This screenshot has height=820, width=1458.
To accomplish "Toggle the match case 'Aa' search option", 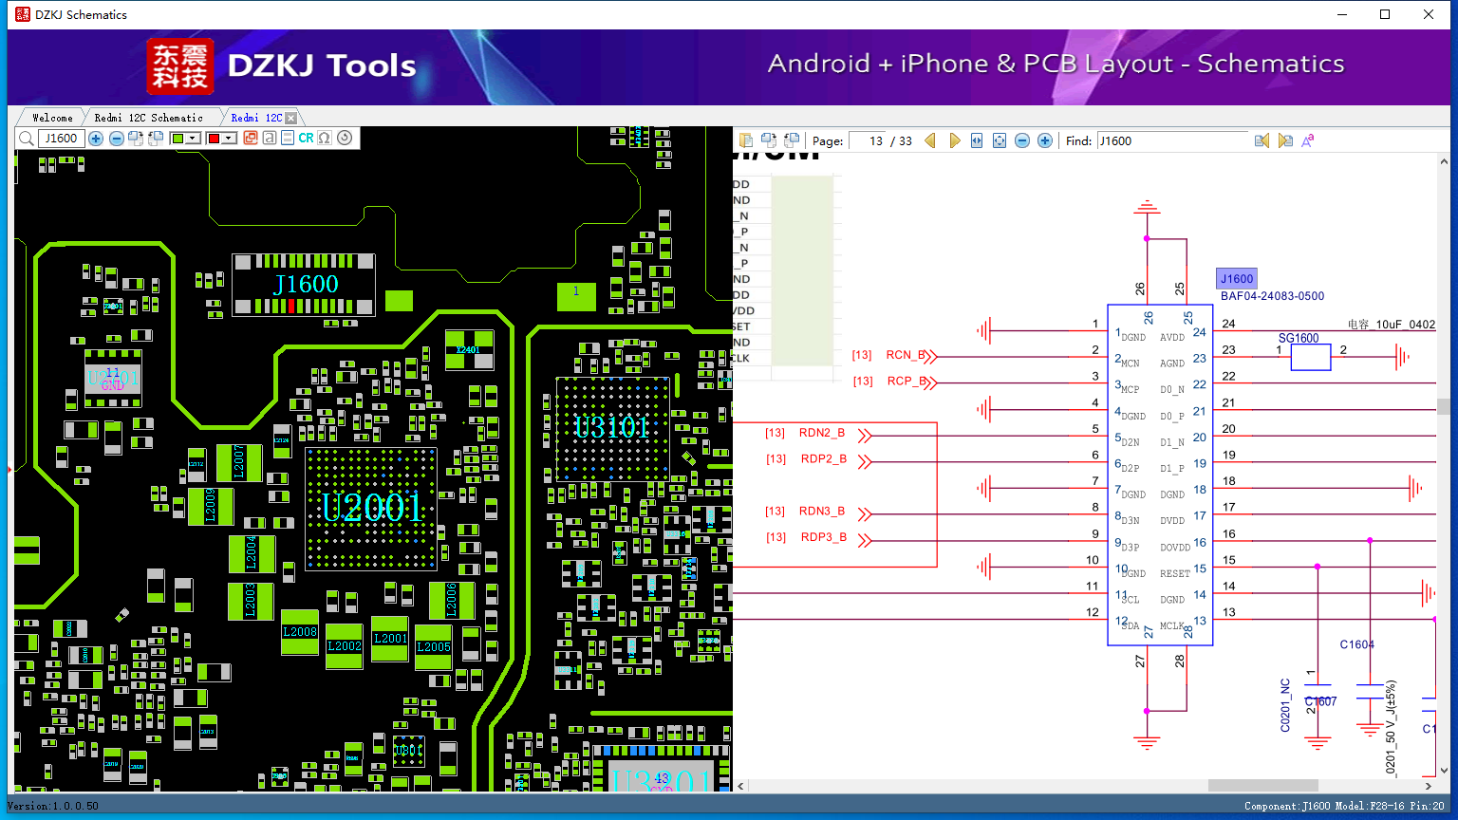I will click(1308, 140).
